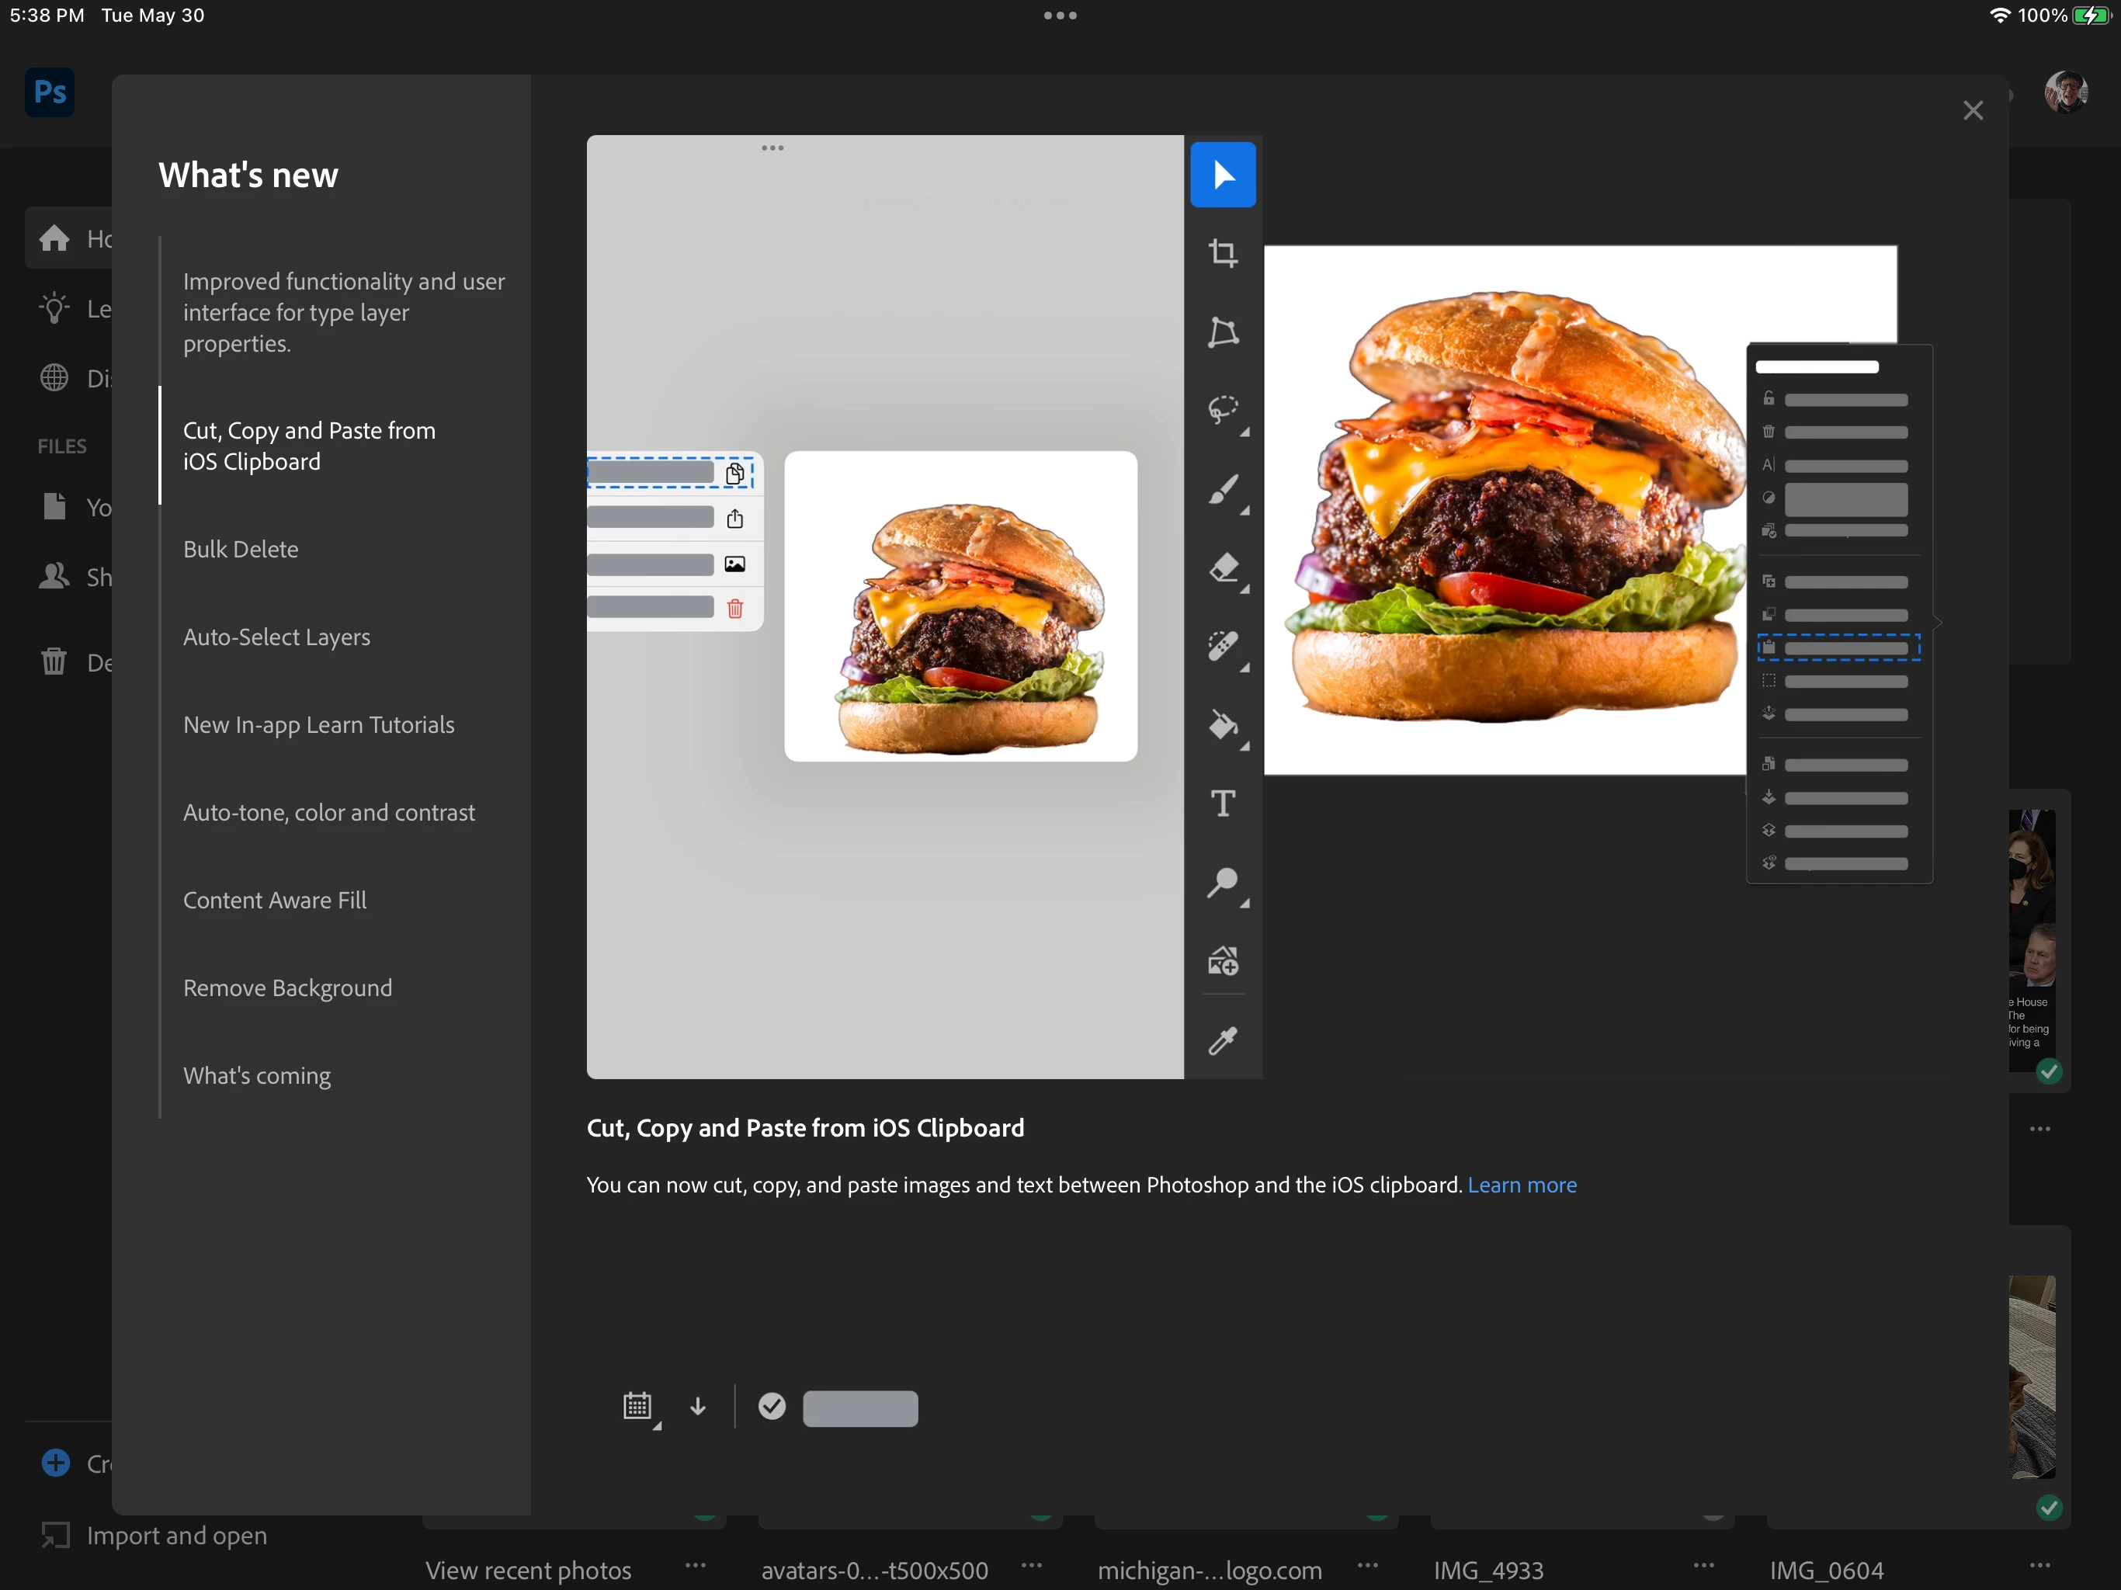Select Remove Background in What's new list
Viewport: 2121px width, 1590px height.
coord(288,988)
